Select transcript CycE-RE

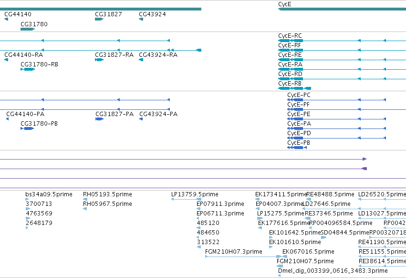[x=290, y=55]
